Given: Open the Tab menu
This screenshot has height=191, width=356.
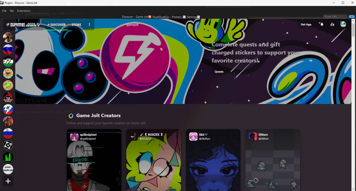Looking at the screenshot, I should coord(11,11).
